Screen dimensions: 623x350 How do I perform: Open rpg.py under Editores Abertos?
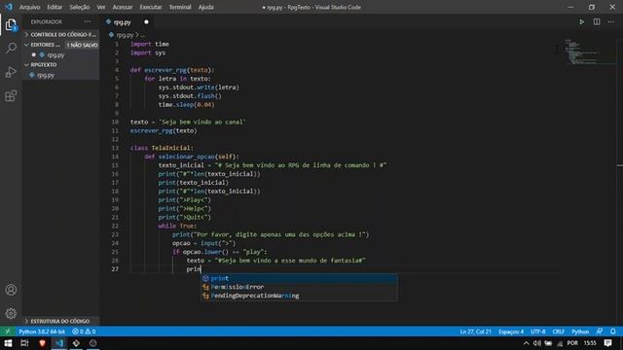coord(60,54)
